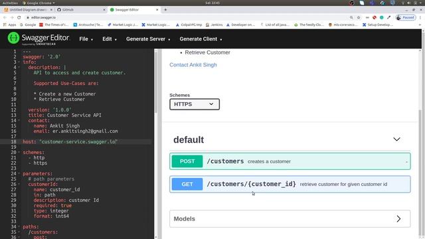Viewport: 425px width, 239px height.
Task: Click the pen extension icon in toolbar
Action: tap(389, 17)
